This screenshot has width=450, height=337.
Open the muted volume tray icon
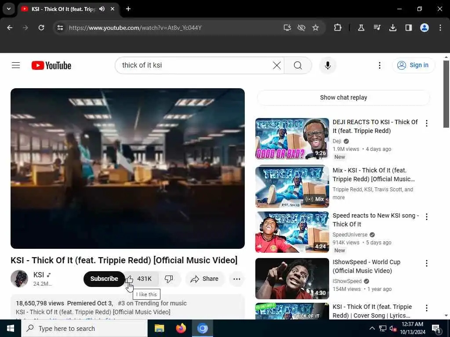(393, 328)
